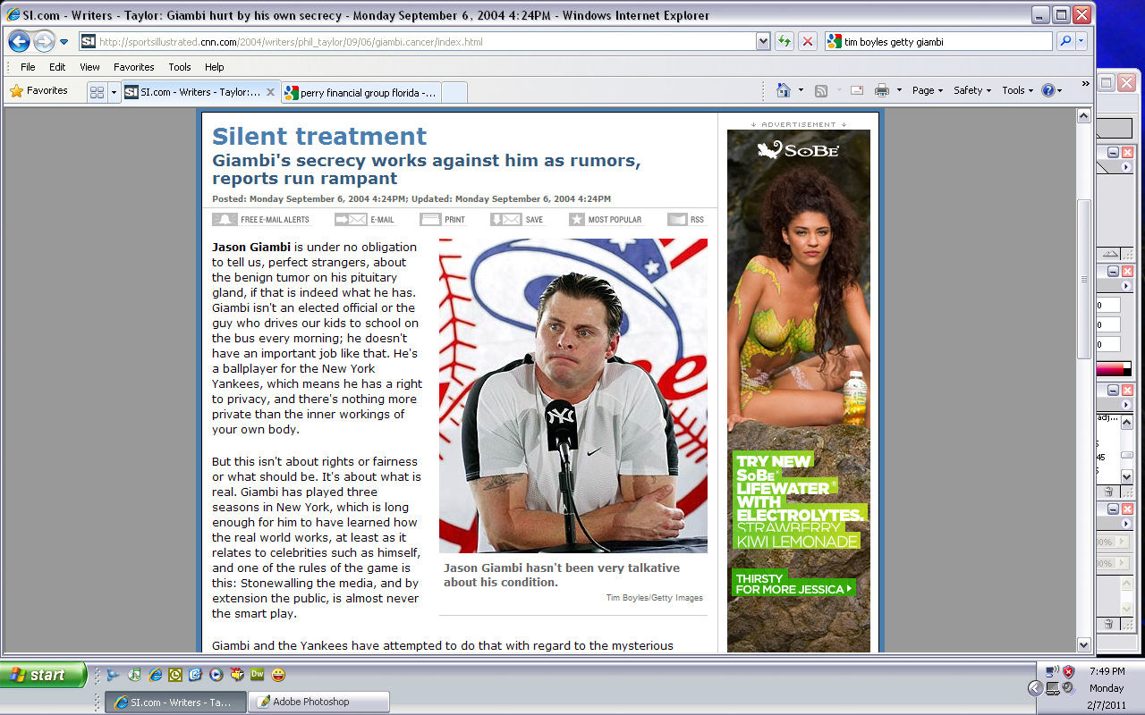Screen dimensions: 1145x715
Task: Click the Photoshop color ramp bar
Action: [1115, 368]
